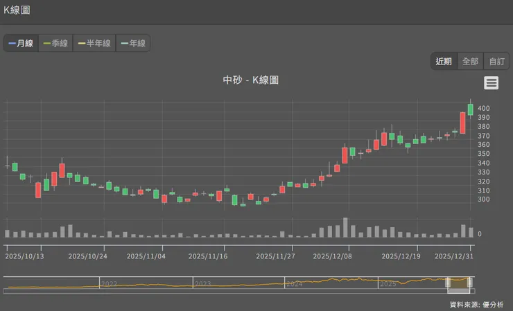Click the 2025/10/13 date axis label

[24, 256]
